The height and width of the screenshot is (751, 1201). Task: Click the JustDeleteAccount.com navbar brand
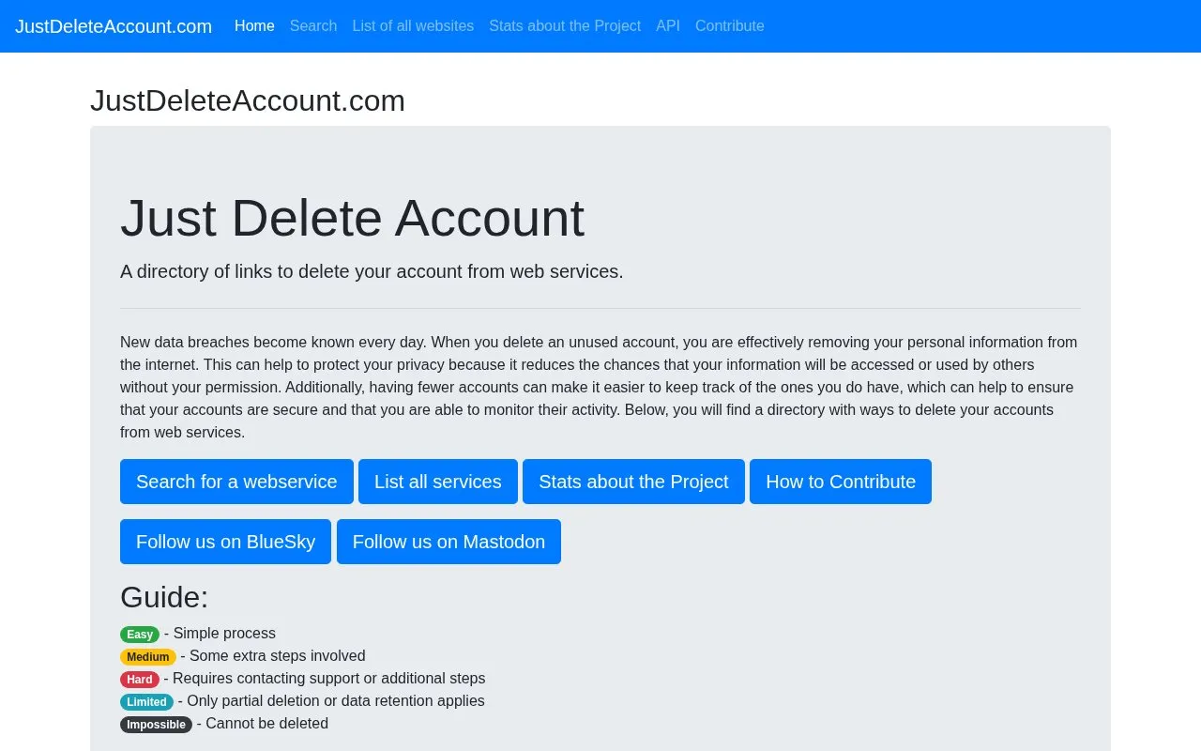coord(114,26)
